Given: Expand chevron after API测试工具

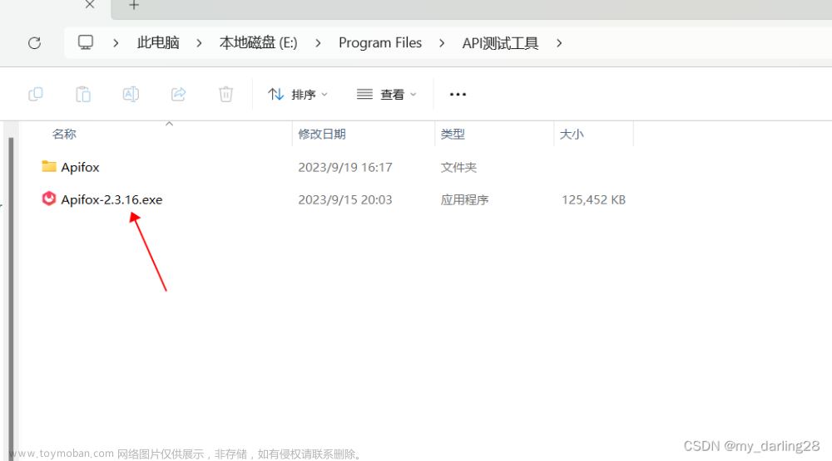Looking at the screenshot, I should point(559,43).
